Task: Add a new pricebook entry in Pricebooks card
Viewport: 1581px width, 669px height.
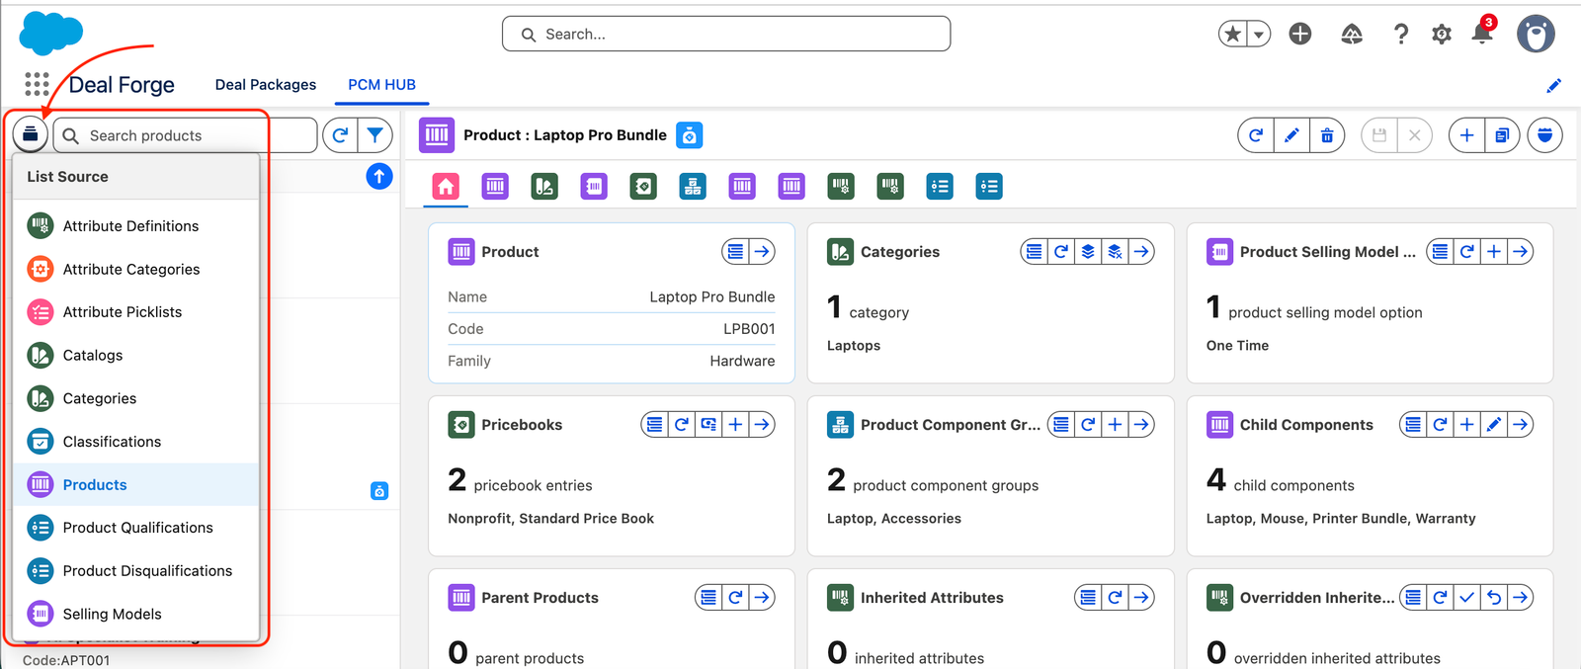Action: pyautogui.click(x=735, y=425)
